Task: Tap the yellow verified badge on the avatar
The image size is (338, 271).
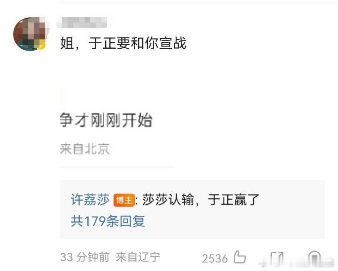Action: 42,46
